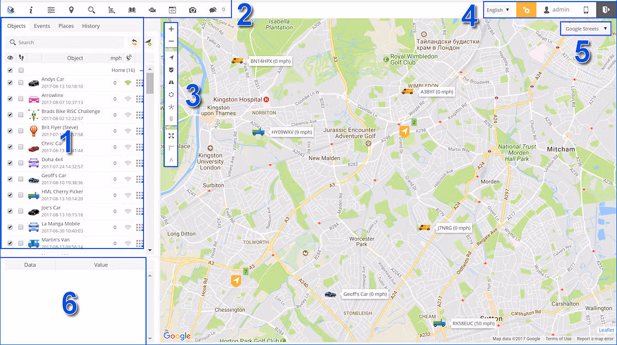
Task: Click the Leaflet attribution link
Action: point(607,330)
